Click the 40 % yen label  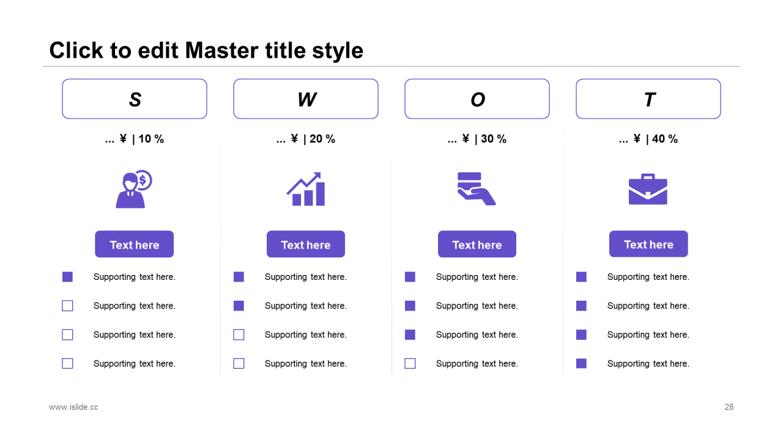click(648, 139)
